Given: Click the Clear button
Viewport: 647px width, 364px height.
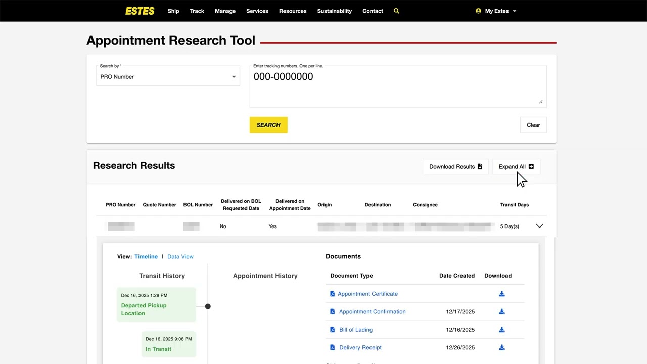Looking at the screenshot, I should click(x=533, y=125).
